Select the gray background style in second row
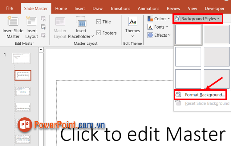231x146 pixels. [x=217, y=57]
